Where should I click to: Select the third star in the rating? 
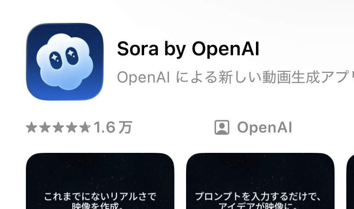58,127
